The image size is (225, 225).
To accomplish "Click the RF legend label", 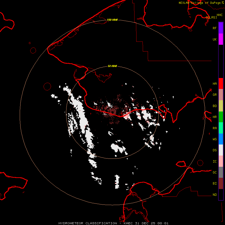I will (214, 28).
